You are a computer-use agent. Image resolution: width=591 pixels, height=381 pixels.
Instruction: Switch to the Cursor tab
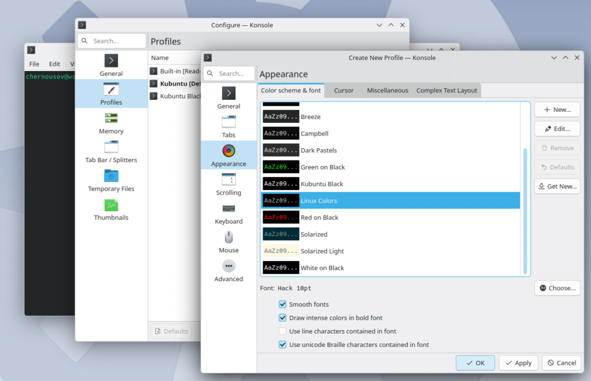[343, 91]
